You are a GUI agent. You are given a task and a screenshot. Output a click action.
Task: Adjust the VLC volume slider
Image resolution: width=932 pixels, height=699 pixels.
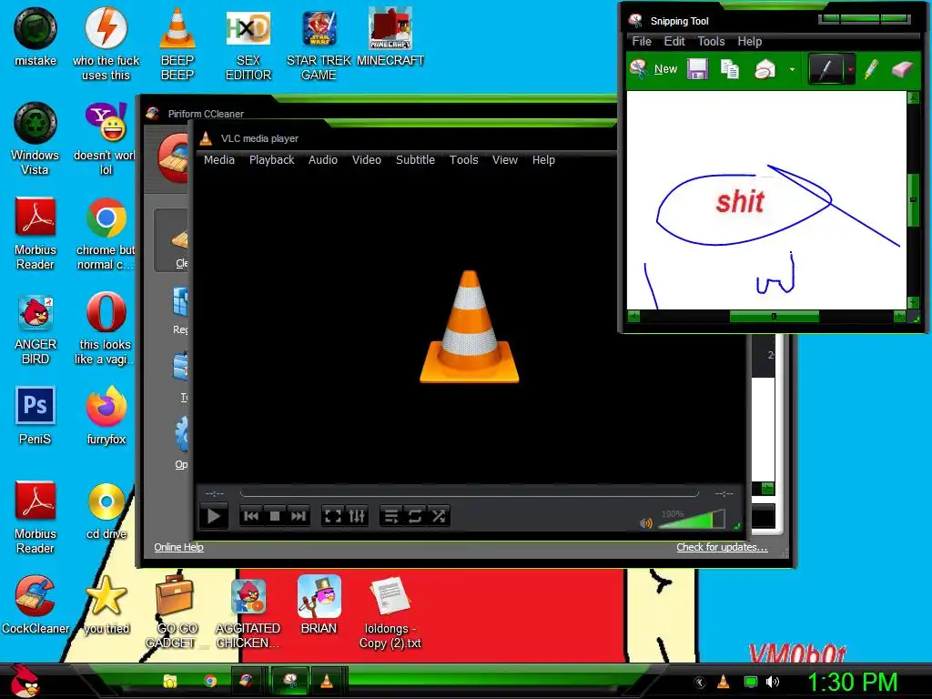coord(692,520)
